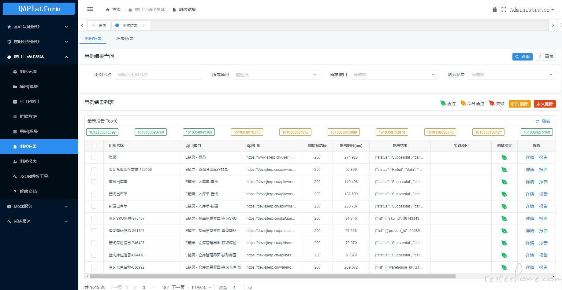Switch to the 首页 page tab
Image resolution: width=562 pixels, height=290 pixels.
pyautogui.click(x=99, y=25)
